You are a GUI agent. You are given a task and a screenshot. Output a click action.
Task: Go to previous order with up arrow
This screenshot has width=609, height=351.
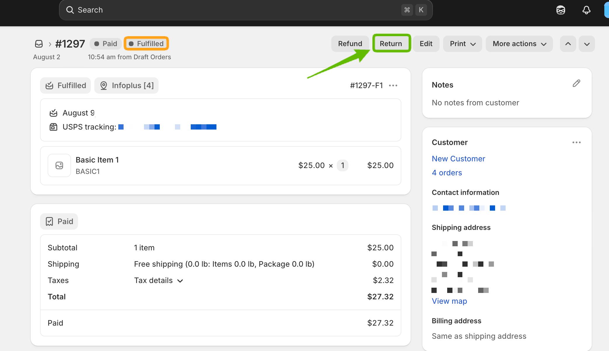click(x=568, y=44)
